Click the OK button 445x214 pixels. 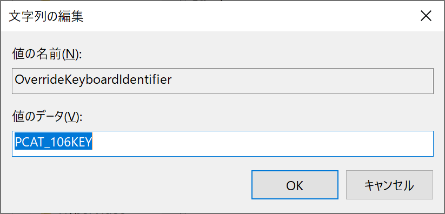295,185
